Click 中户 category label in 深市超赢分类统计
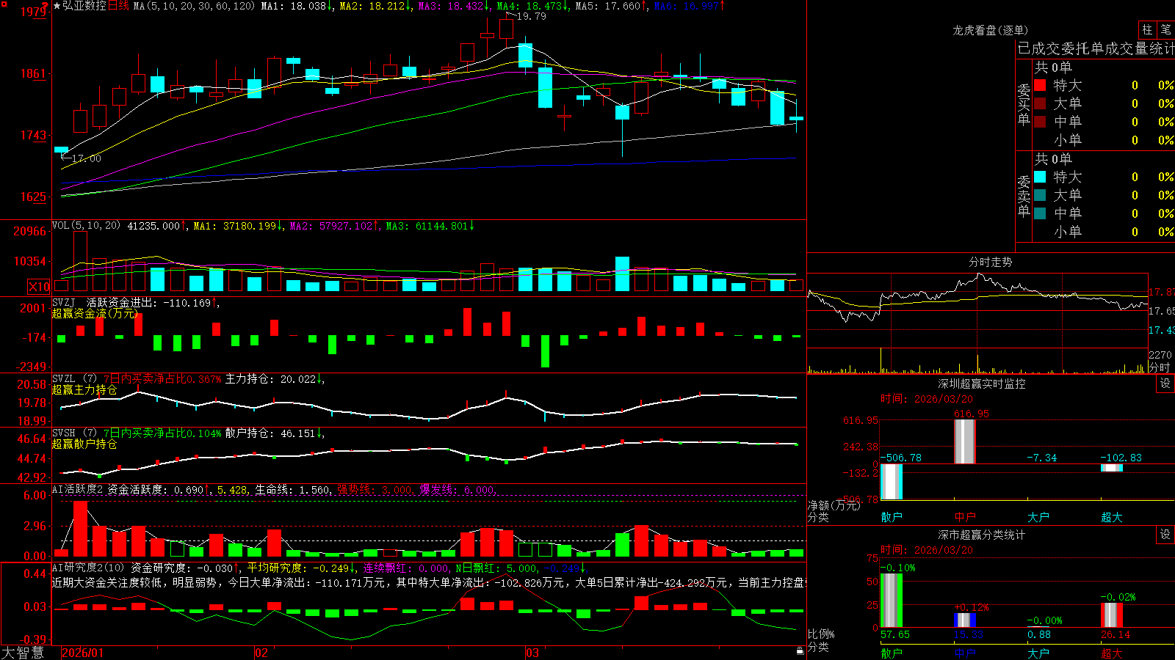This screenshot has height=660, width=1175. coord(965,653)
